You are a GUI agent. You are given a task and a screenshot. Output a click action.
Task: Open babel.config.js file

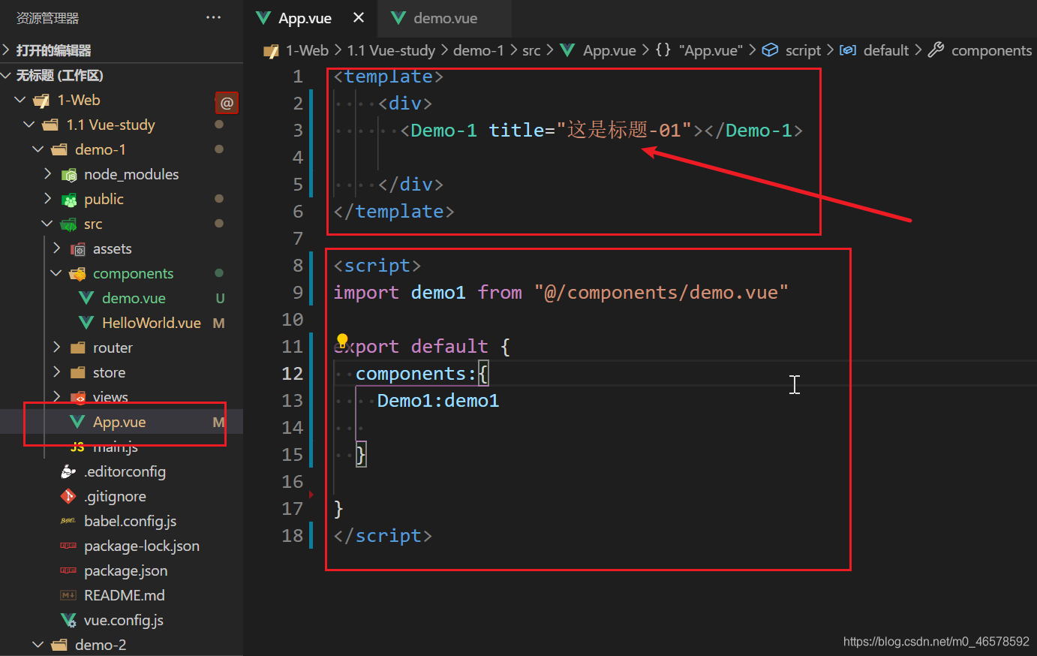130,521
